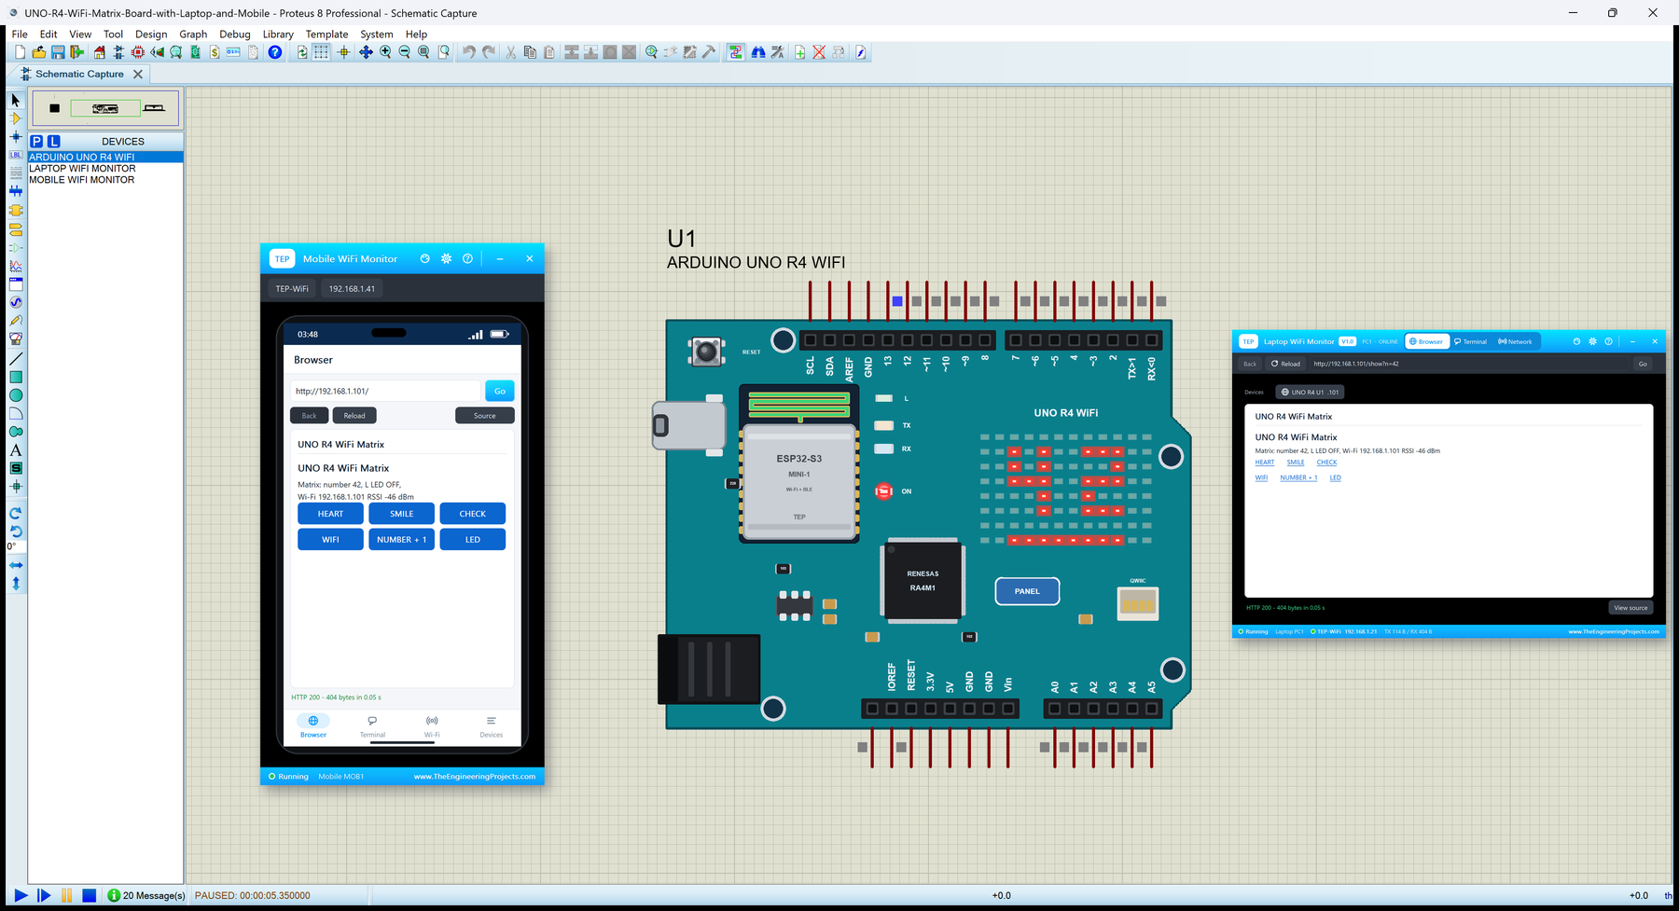Click the X-Mirror horizontal flip icon

(x=16, y=565)
